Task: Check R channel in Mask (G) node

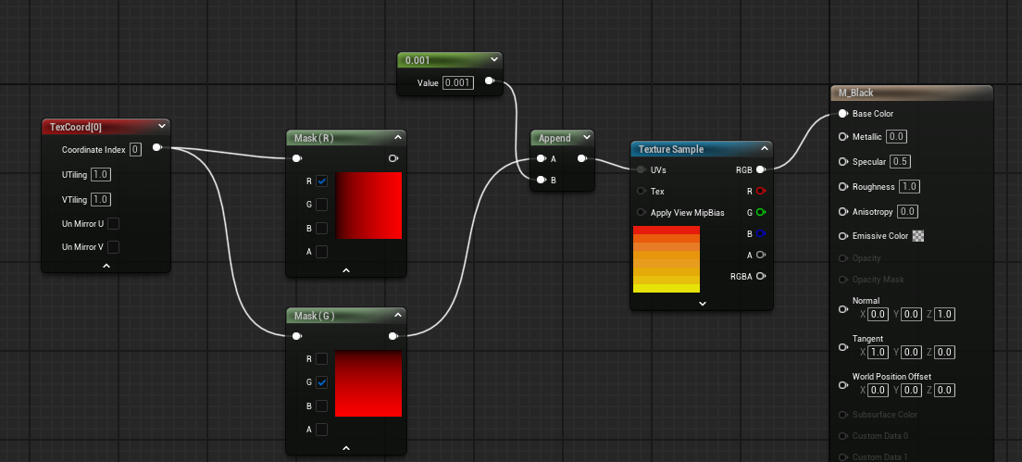Action: [x=321, y=359]
